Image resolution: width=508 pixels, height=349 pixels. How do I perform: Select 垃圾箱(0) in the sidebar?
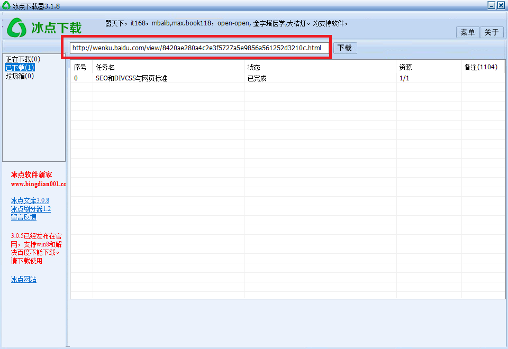20,76
